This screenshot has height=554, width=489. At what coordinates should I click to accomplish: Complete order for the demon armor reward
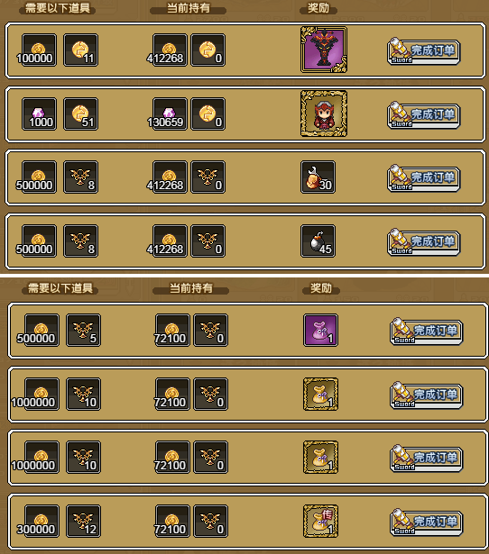(x=423, y=51)
